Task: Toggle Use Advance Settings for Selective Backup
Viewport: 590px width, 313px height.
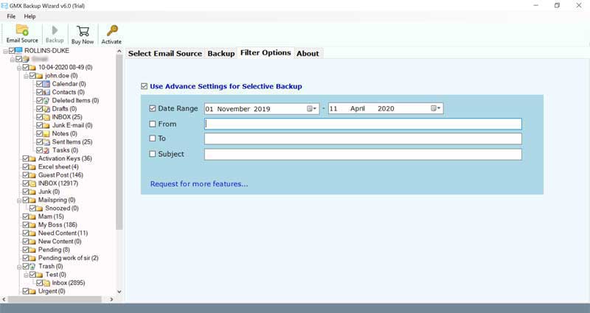Action: [144, 86]
